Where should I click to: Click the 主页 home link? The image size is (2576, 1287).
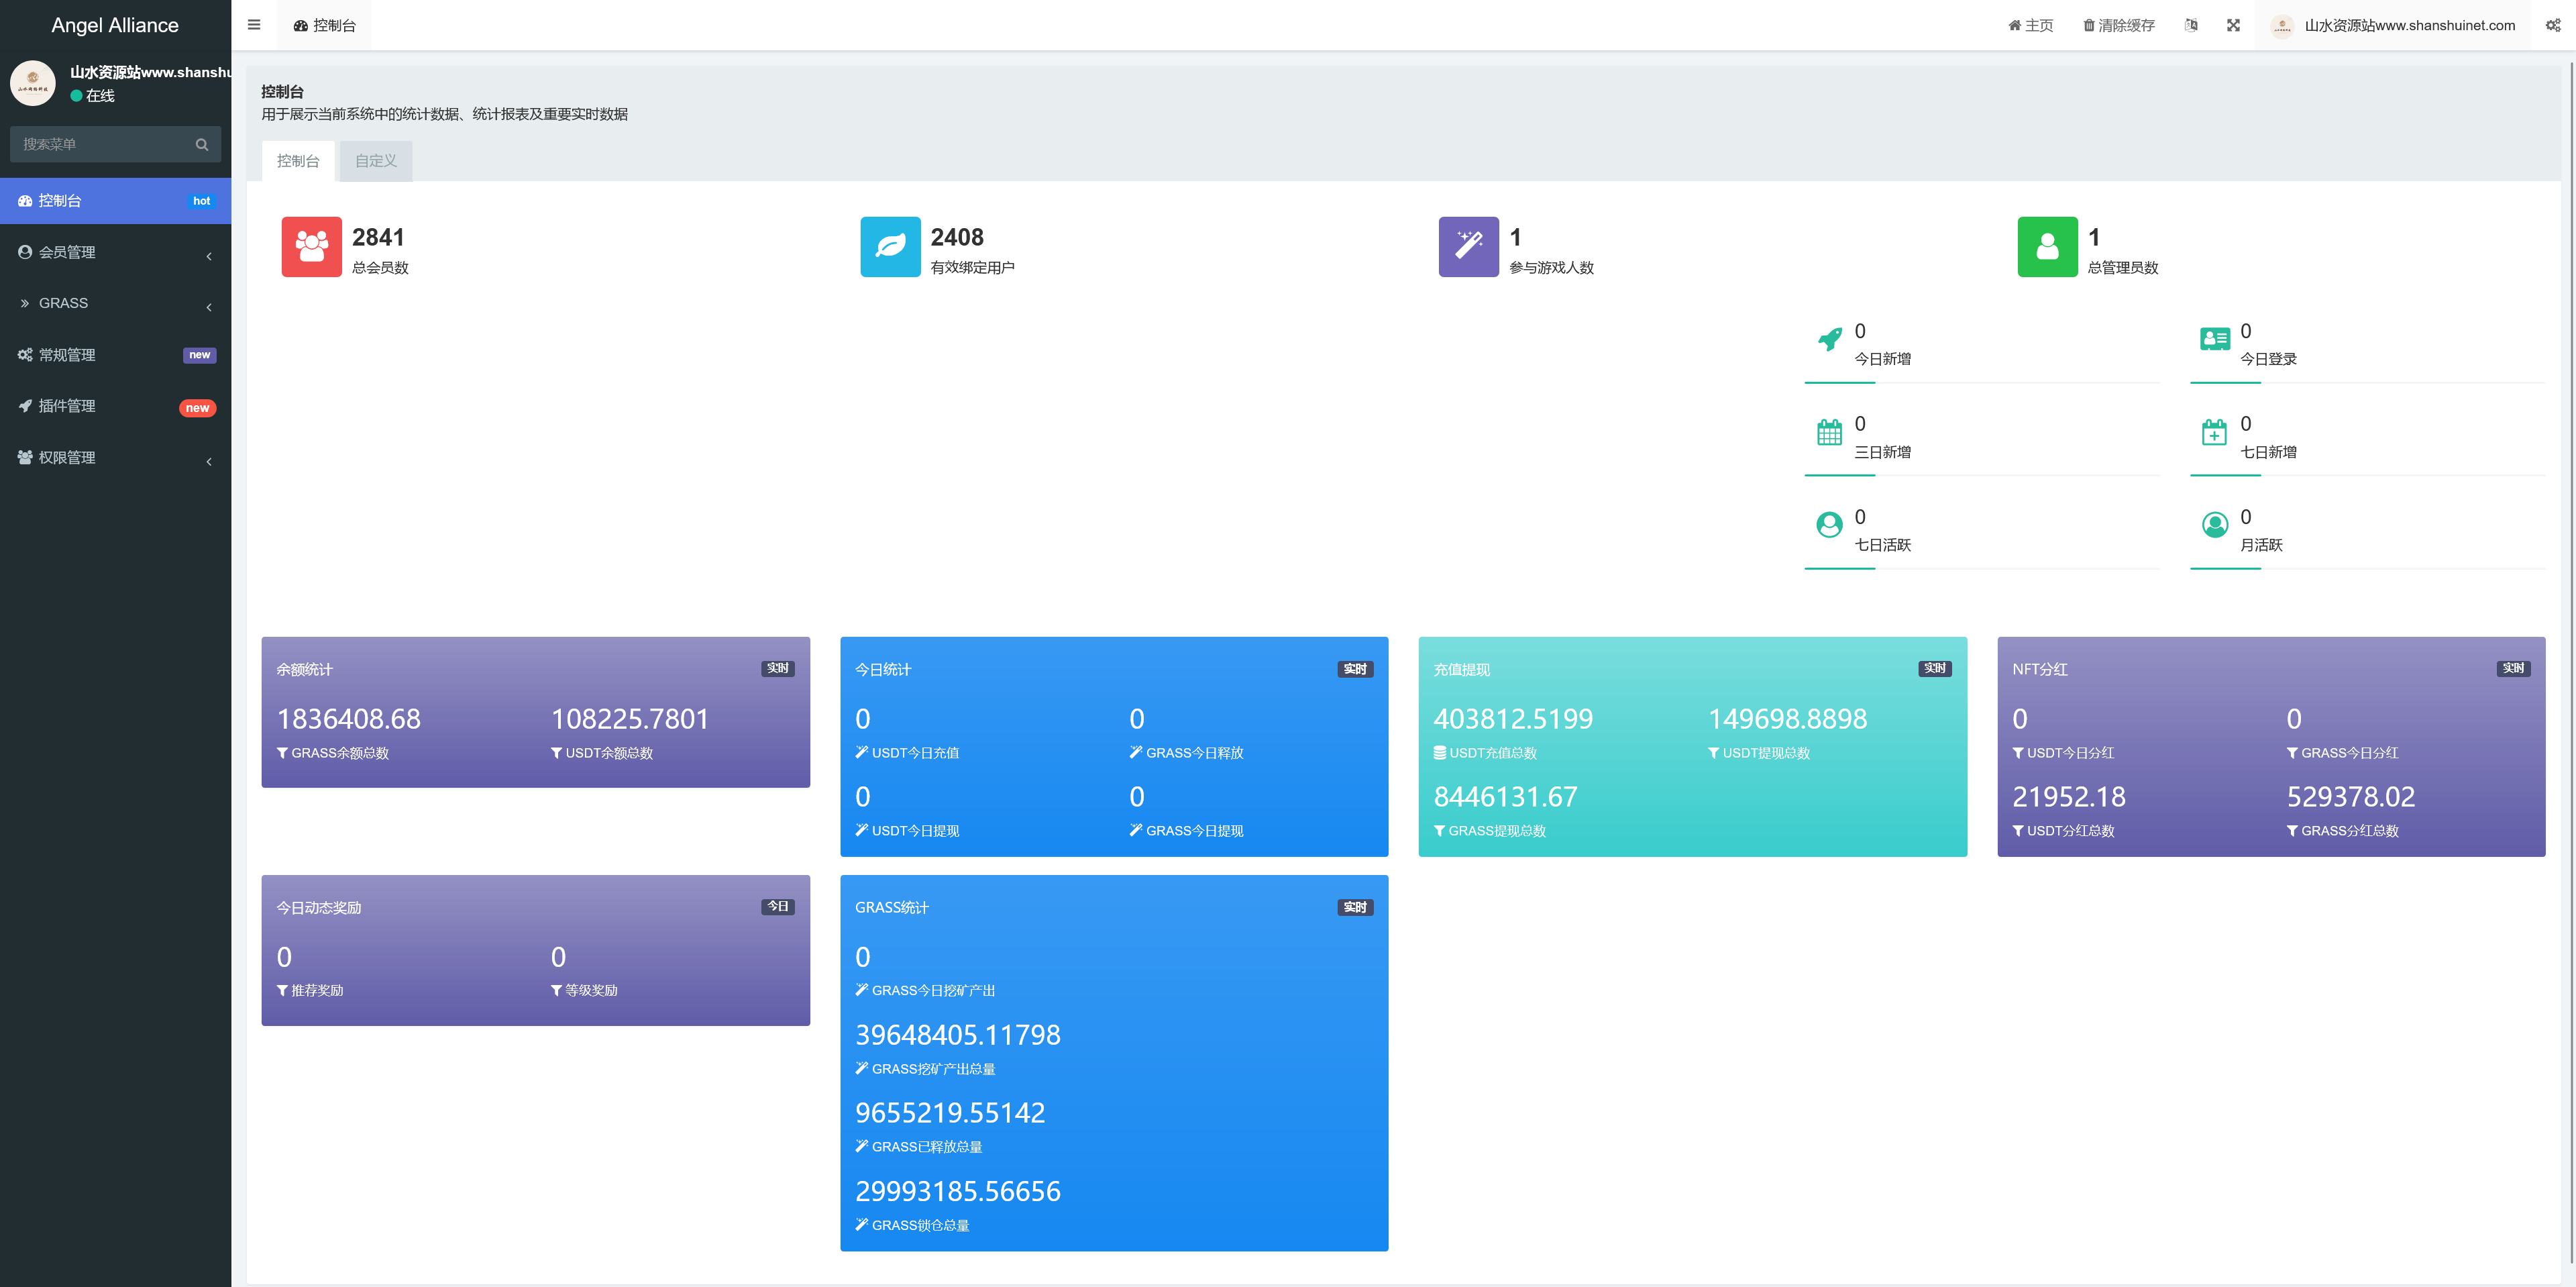click(x=2030, y=25)
